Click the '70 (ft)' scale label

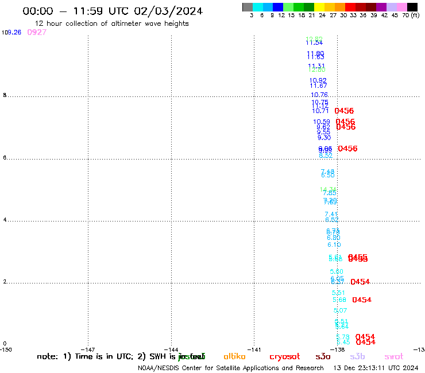point(411,15)
